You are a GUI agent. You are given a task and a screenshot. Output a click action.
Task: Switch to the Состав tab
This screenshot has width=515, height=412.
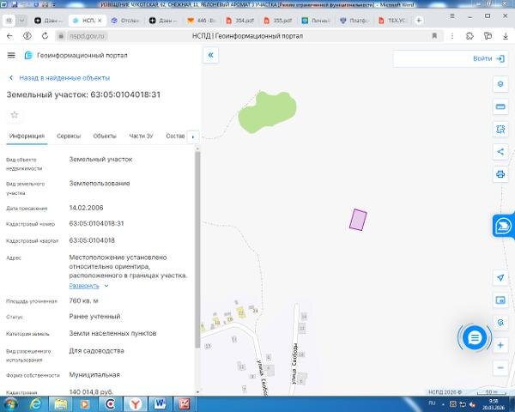coord(175,136)
